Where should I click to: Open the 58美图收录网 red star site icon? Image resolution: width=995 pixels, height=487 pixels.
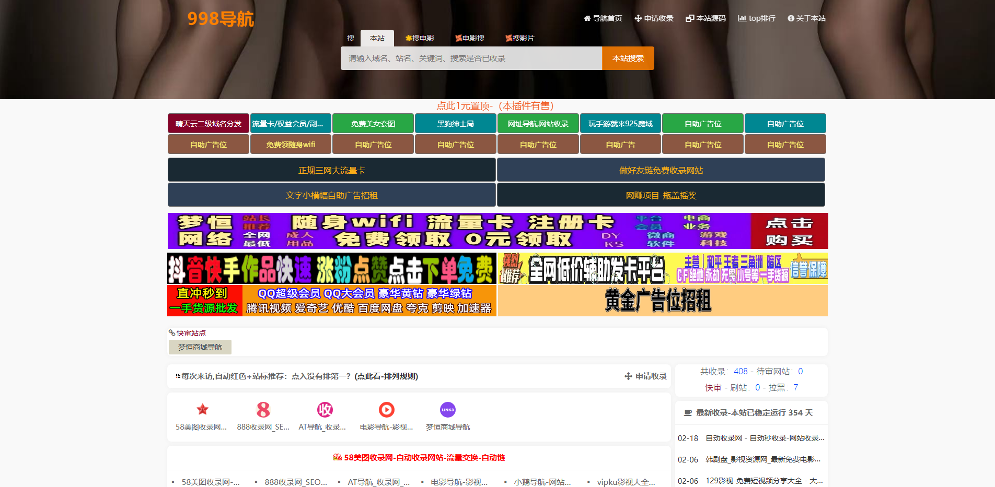(202, 409)
